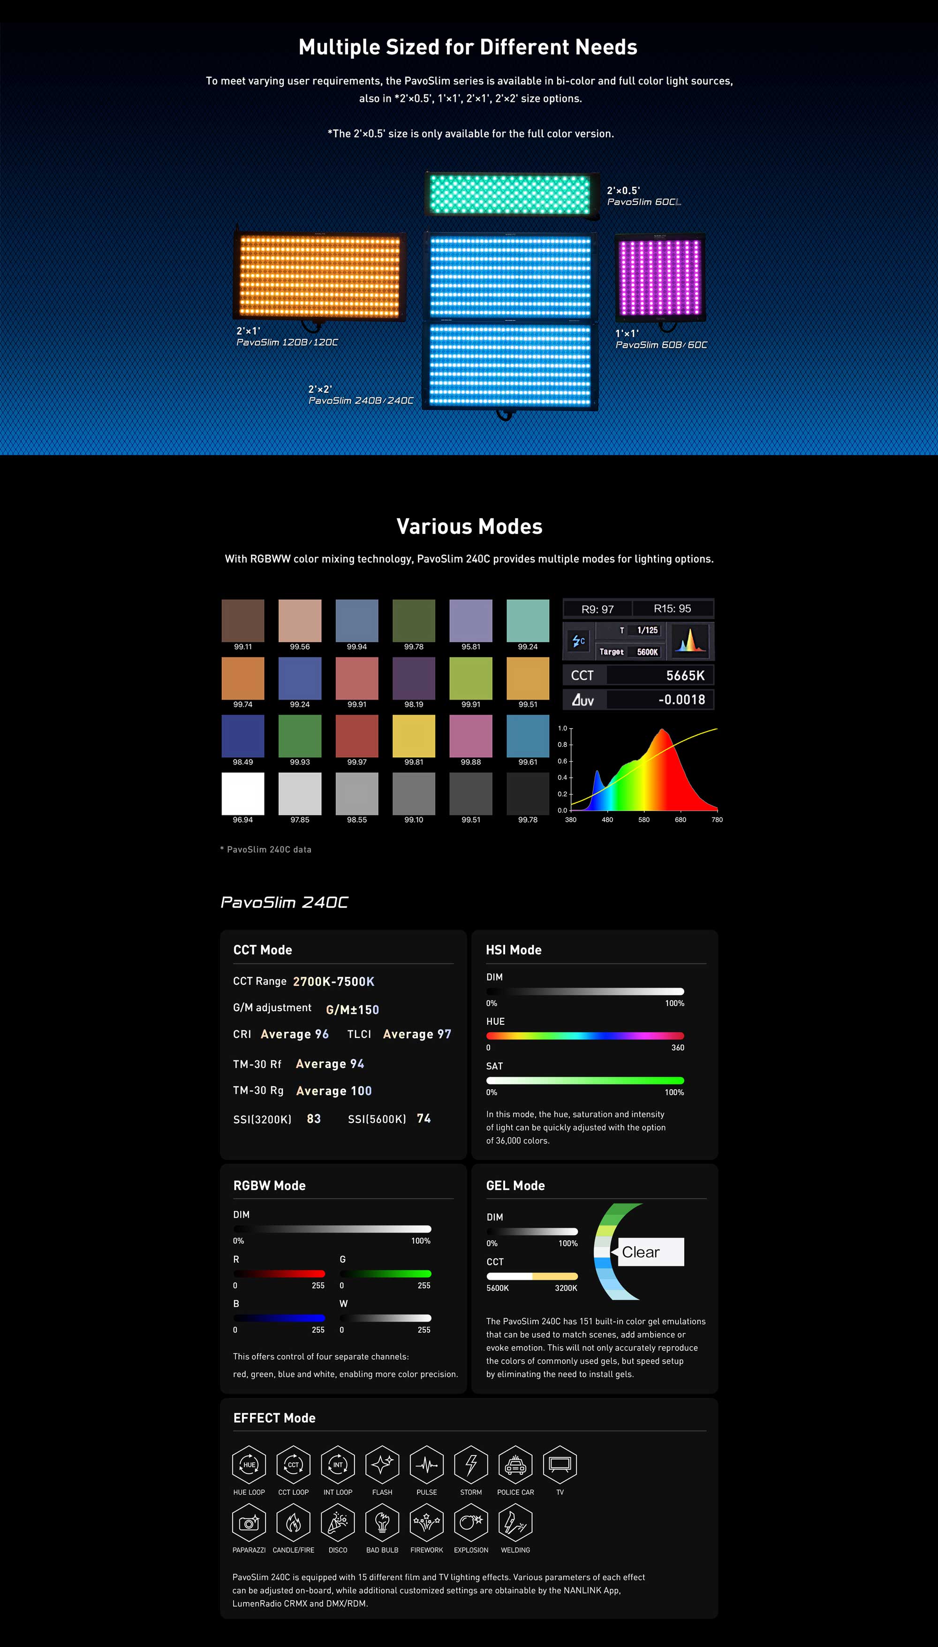Click the yellow swatch rated 99.81
The height and width of the screenshot is (1647, 938).
click(x=414, y=736)
